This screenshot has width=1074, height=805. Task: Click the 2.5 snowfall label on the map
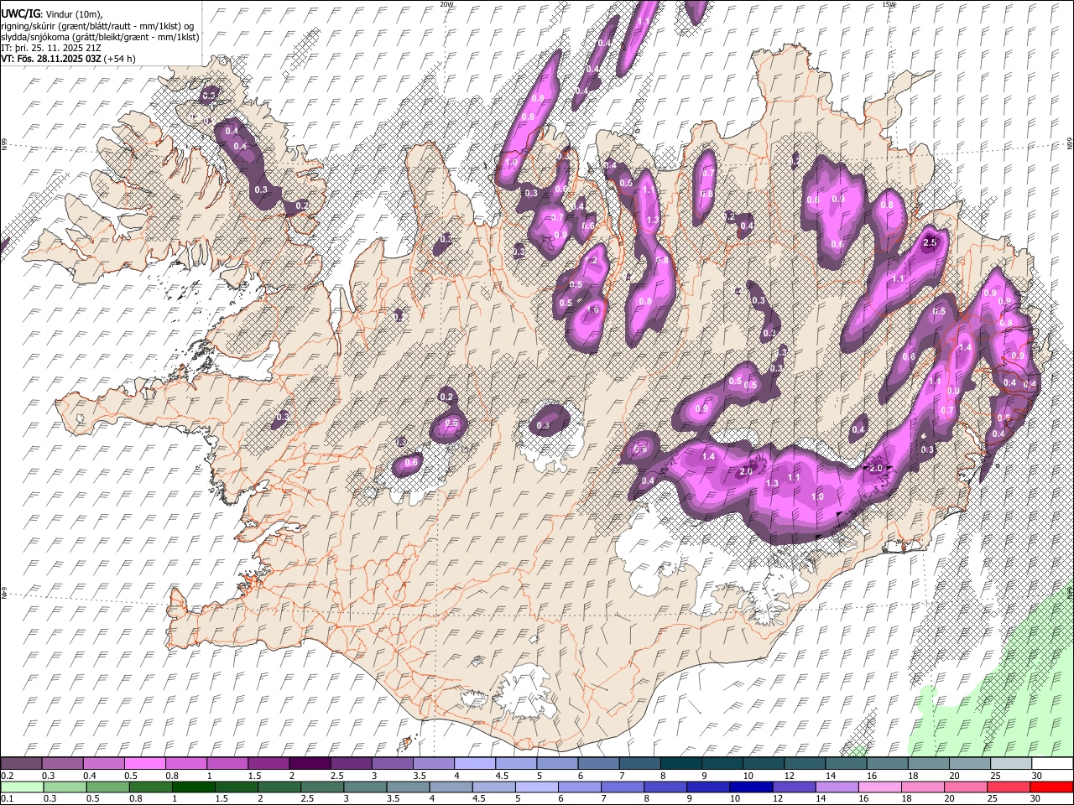coord(930,242)
